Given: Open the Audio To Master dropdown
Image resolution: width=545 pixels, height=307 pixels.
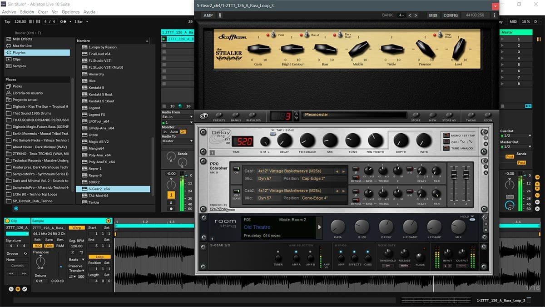Looking at the screenshot, I should pyautogui.click(x=177, y=141).
